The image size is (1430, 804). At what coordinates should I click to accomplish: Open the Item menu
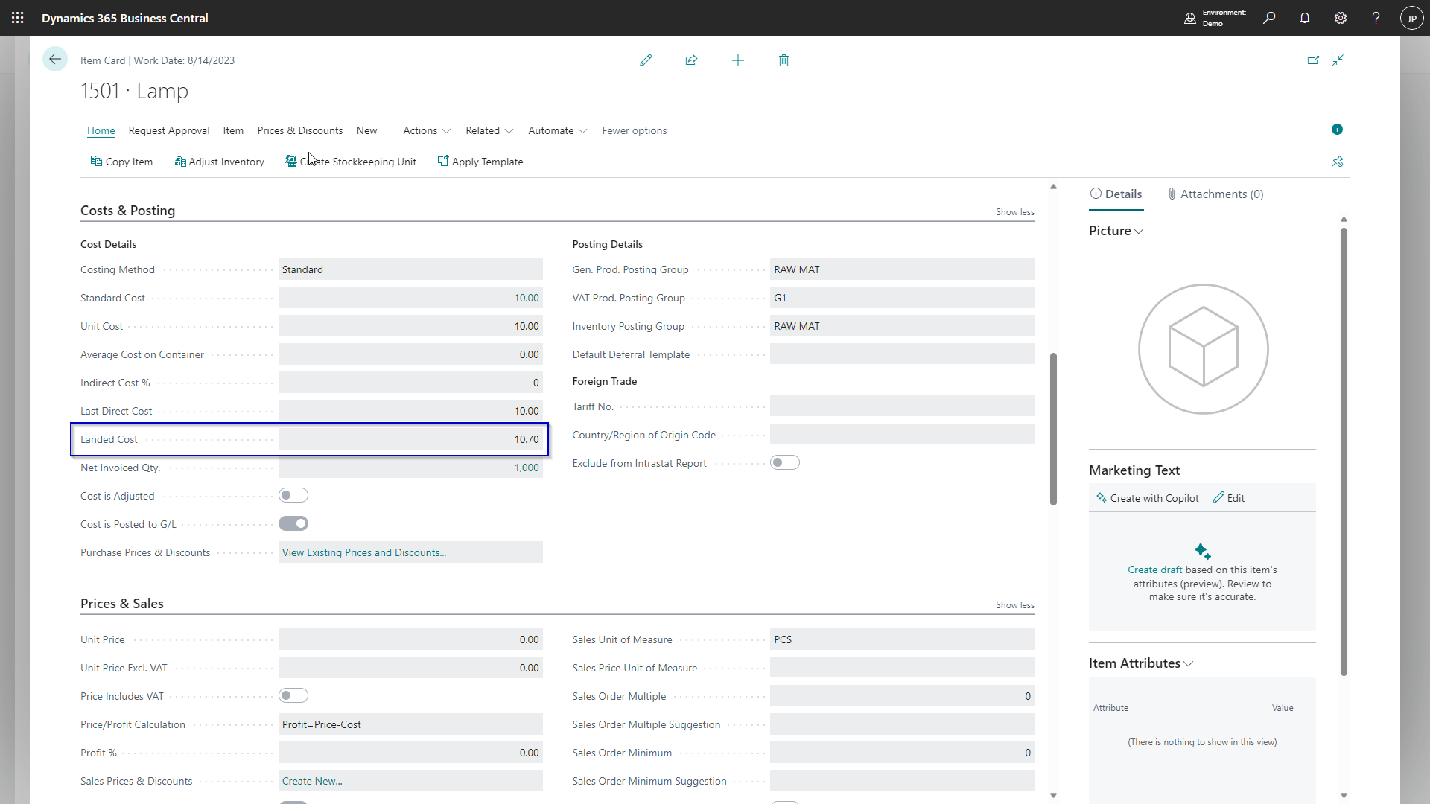pyautogui.click(x=233, y=130)
